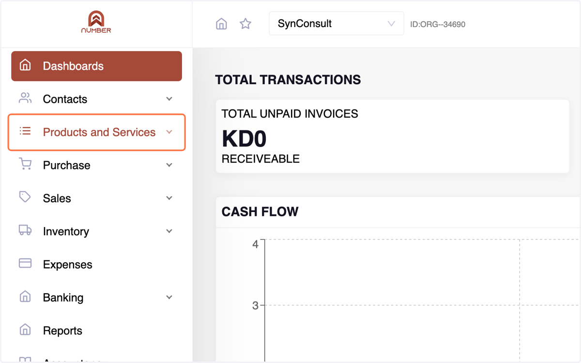
Task: Go to Expenses in the sidebar
Action: coord(96,264)
